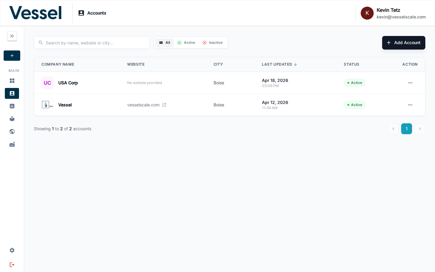
Task: Click the Add Account button
Action: (x=403, y=43)
